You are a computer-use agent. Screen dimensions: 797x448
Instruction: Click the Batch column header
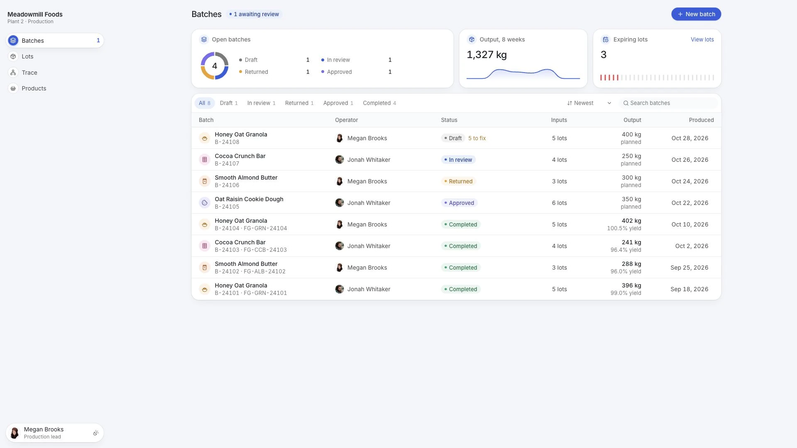pyautogui.click(x=206, y=120)
